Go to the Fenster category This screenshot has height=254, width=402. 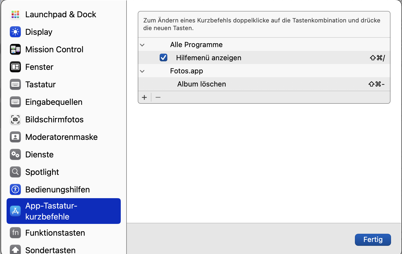pyautogui.click(x=39, y=67)
